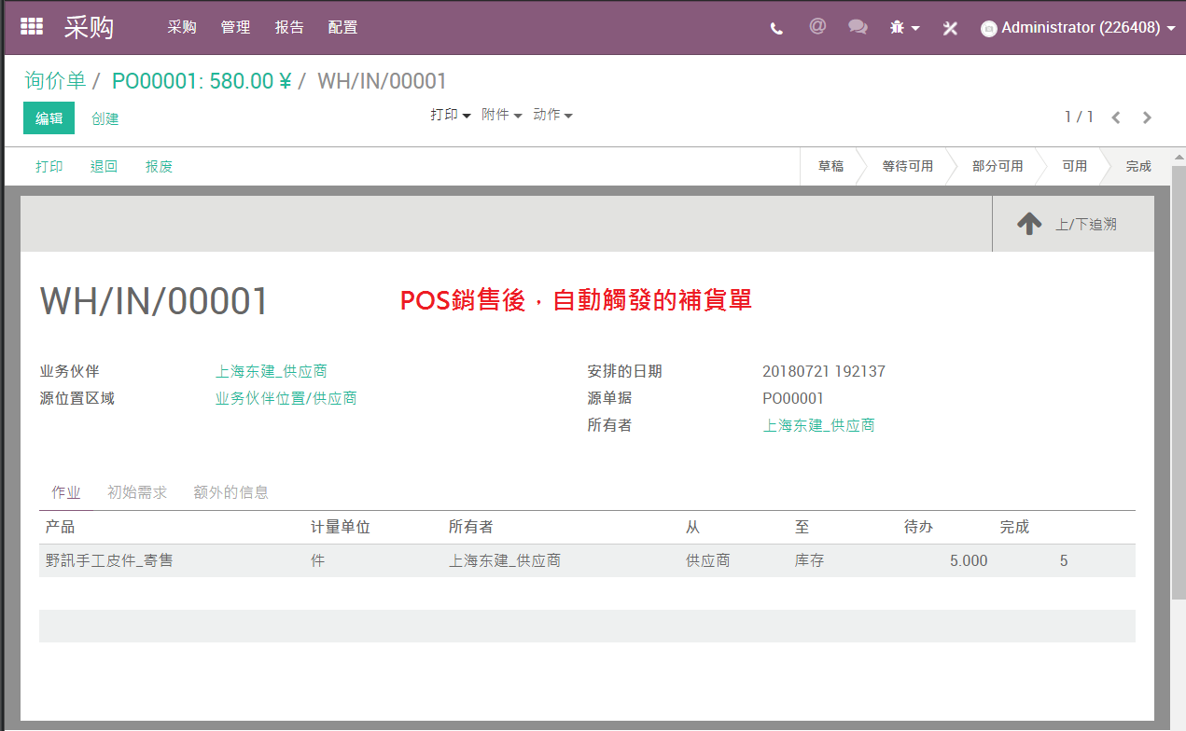Viewport: 1186px width, 731px height.
Task: Open the Administrator user menu
Action: pos(1078,28)
